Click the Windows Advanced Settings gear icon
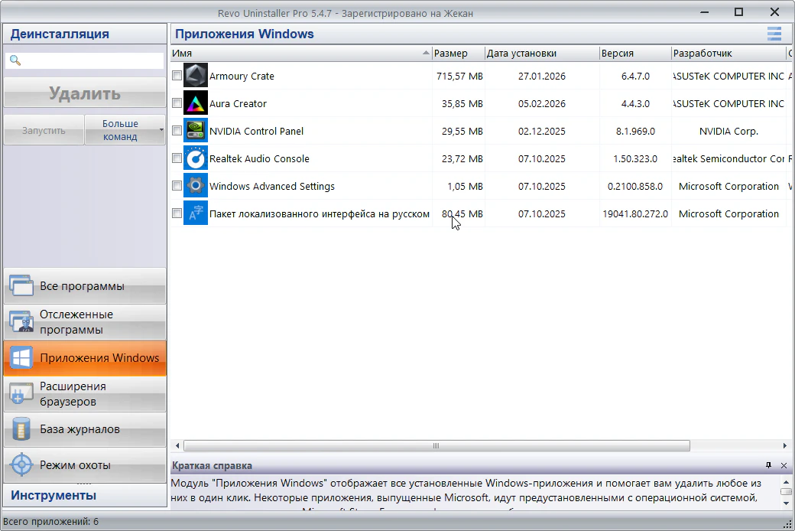Viewport: 795px width, 531px height. [196, 186]
